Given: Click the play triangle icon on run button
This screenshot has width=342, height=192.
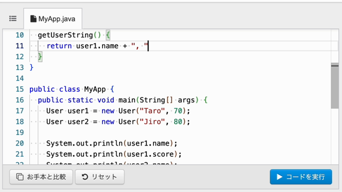Looking at the screenshot, I should (279, 177).
